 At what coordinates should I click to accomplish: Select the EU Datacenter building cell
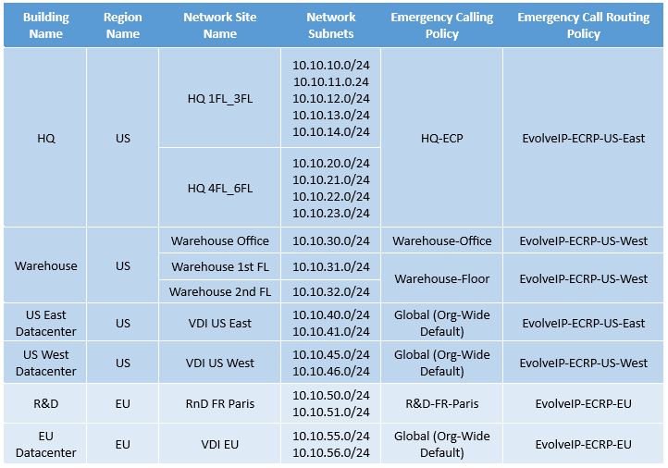coord(45,444)
